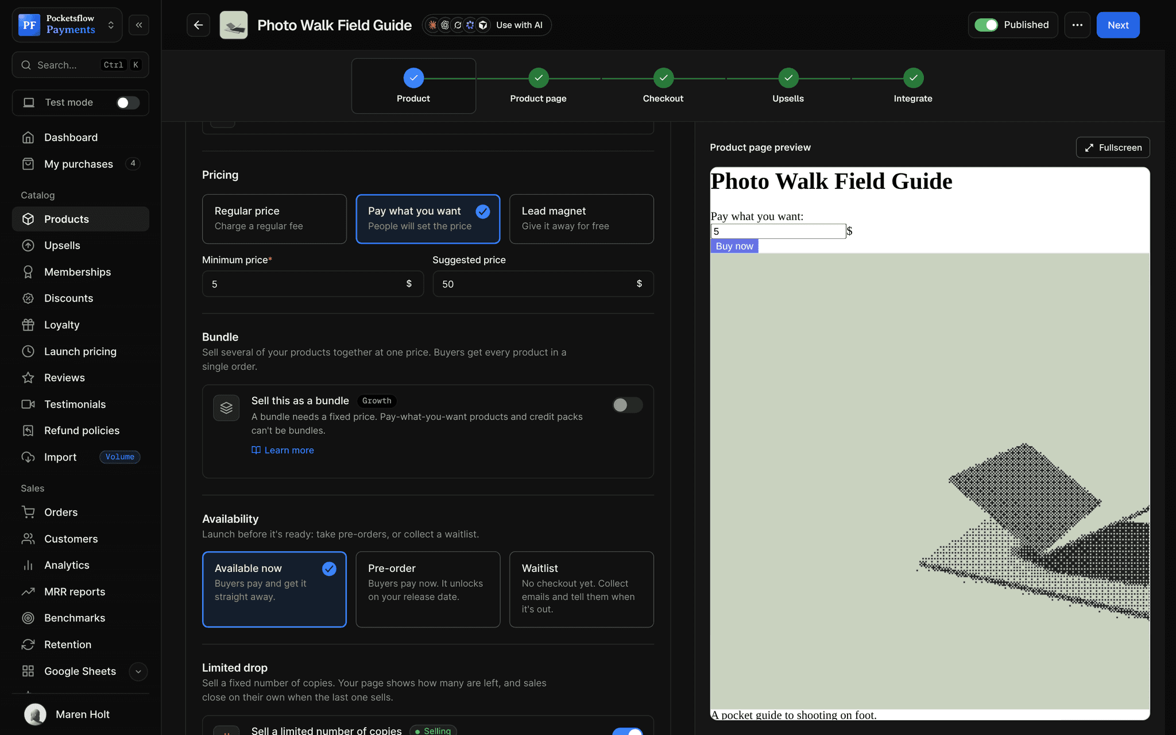This screenshot has height=735, width=1176.
Task: Select Lead magnet pricing option
Action: tap(581, 219)
